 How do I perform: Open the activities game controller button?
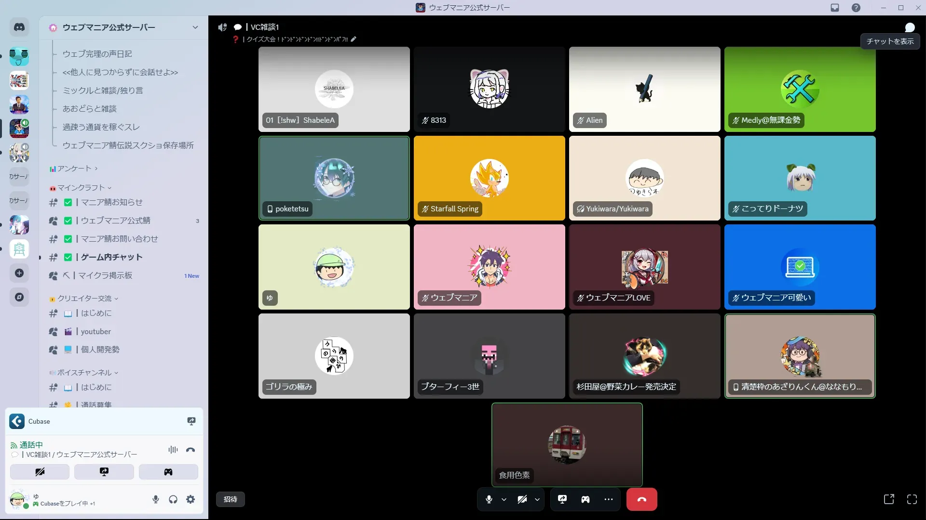[585, 499]
